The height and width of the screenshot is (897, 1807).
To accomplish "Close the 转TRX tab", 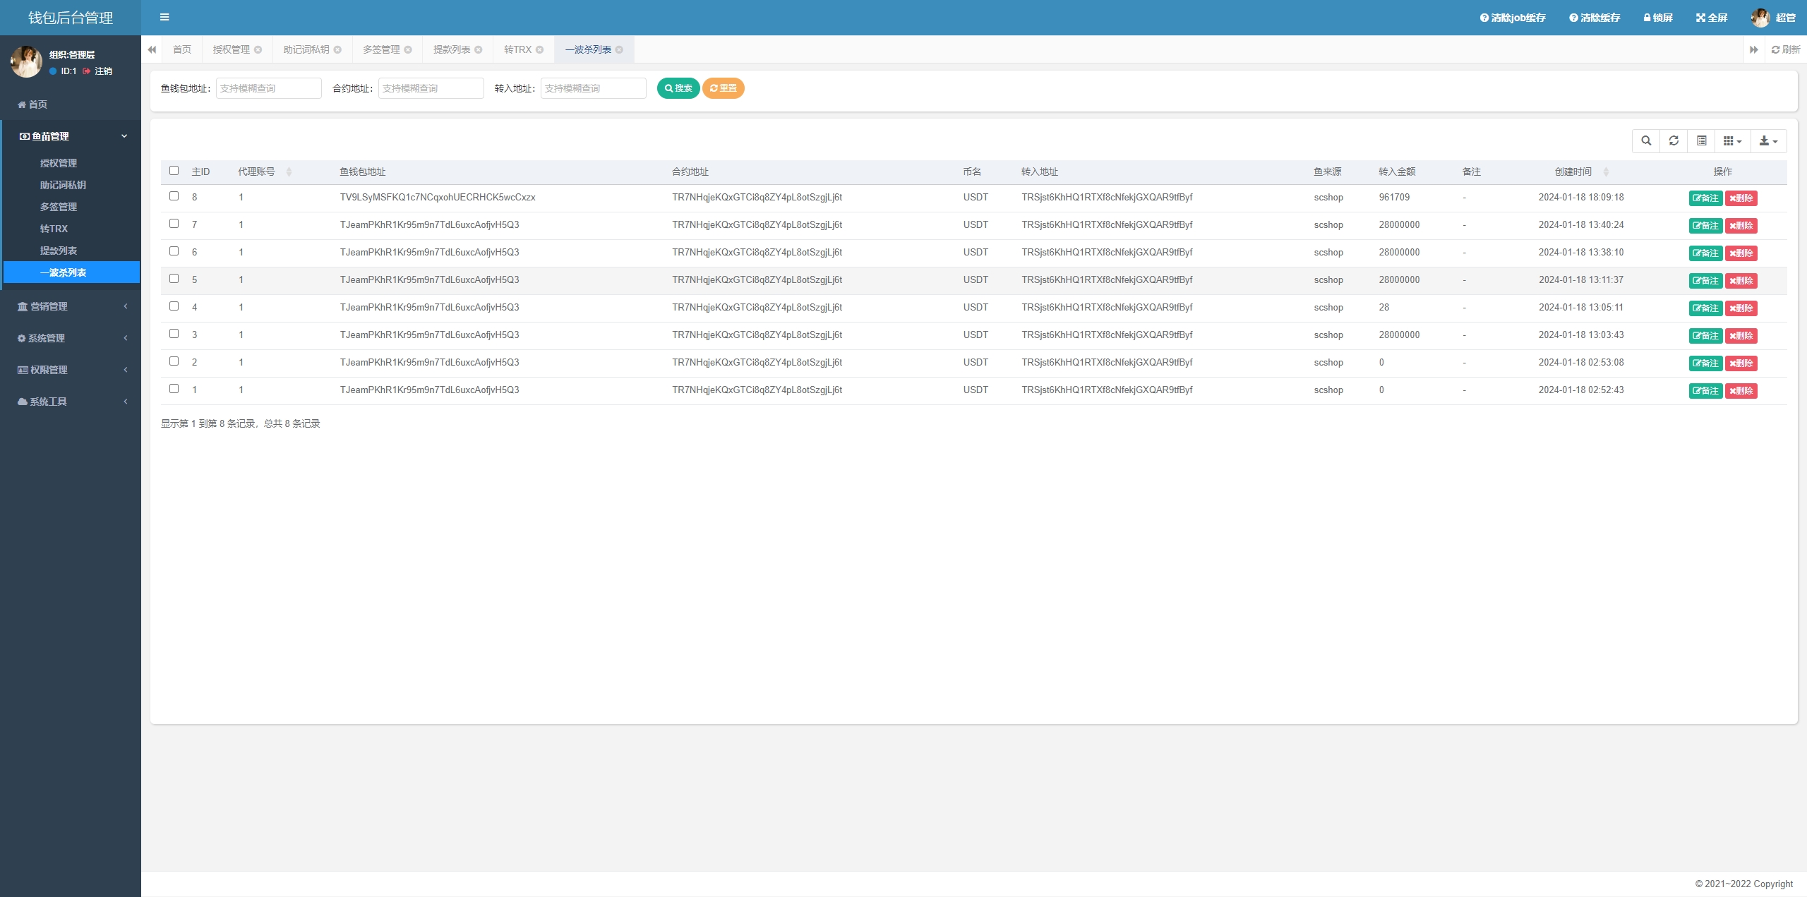I will pos(540,50).
